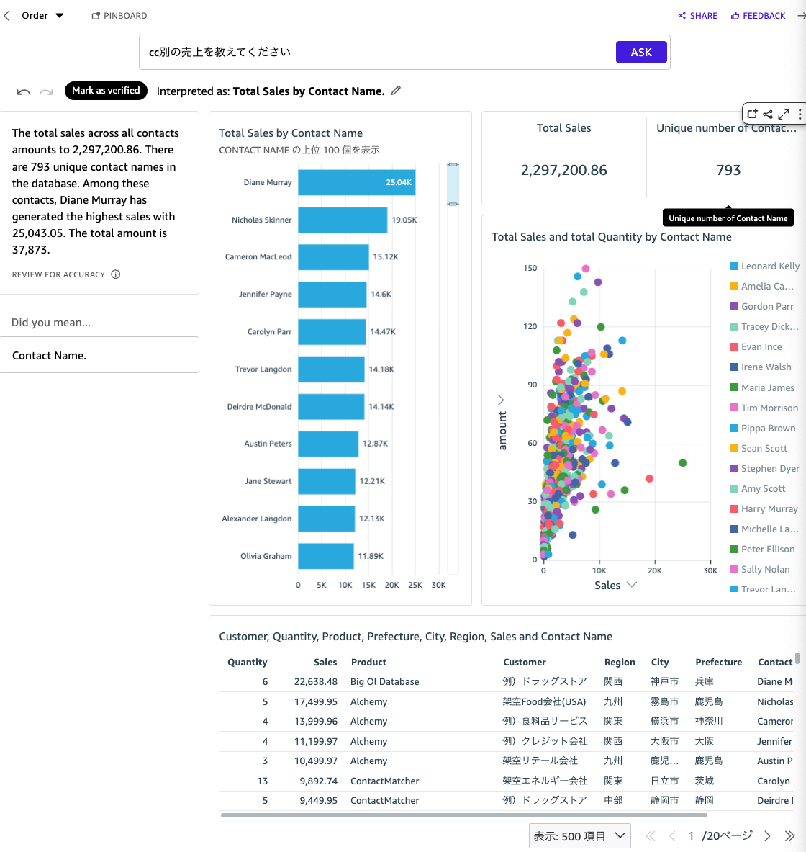Click the Mark as verified button
This screenshot has width=806, height=852.
(x=106, y=91)
